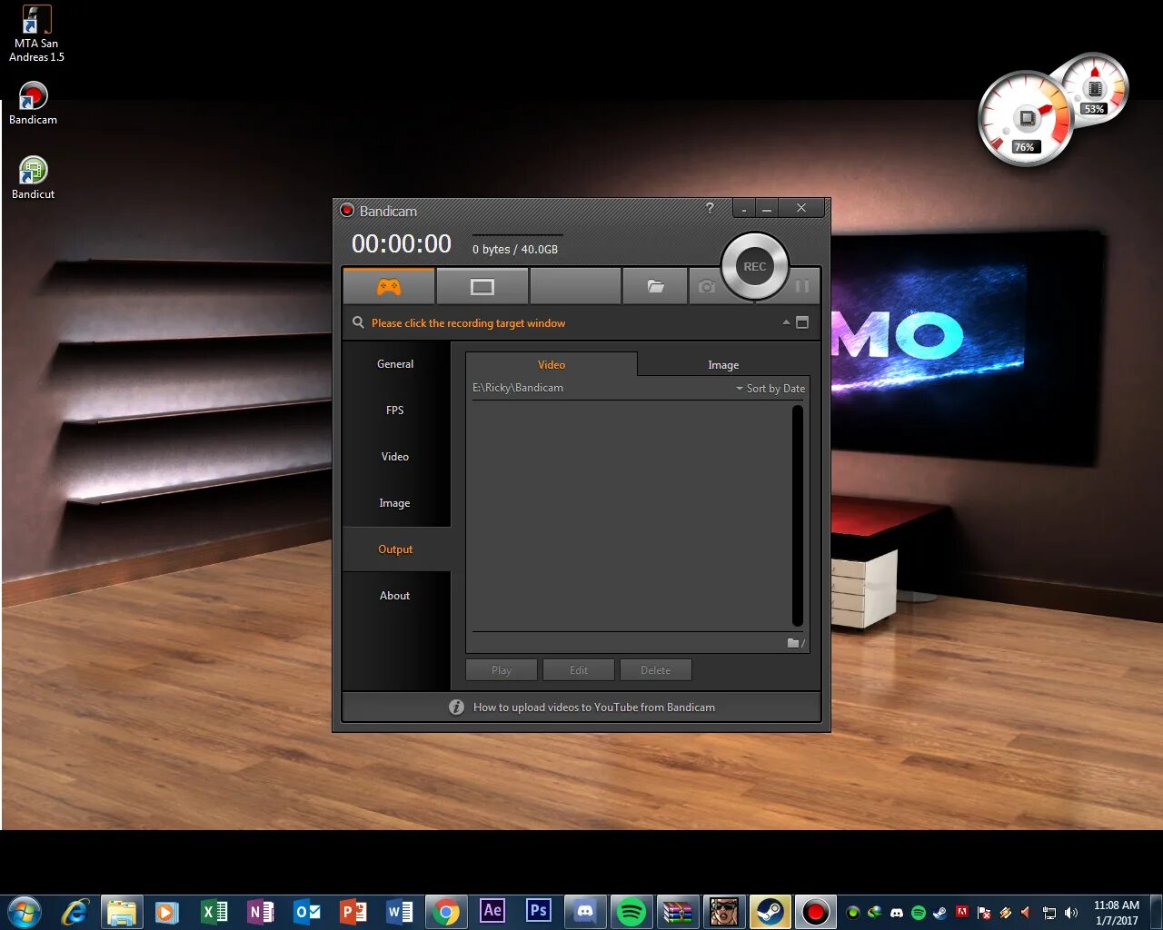This screenshot has height=930, width=1163.
Task: Open Google Chrome from the taskbar
Action: pos(446,911)
